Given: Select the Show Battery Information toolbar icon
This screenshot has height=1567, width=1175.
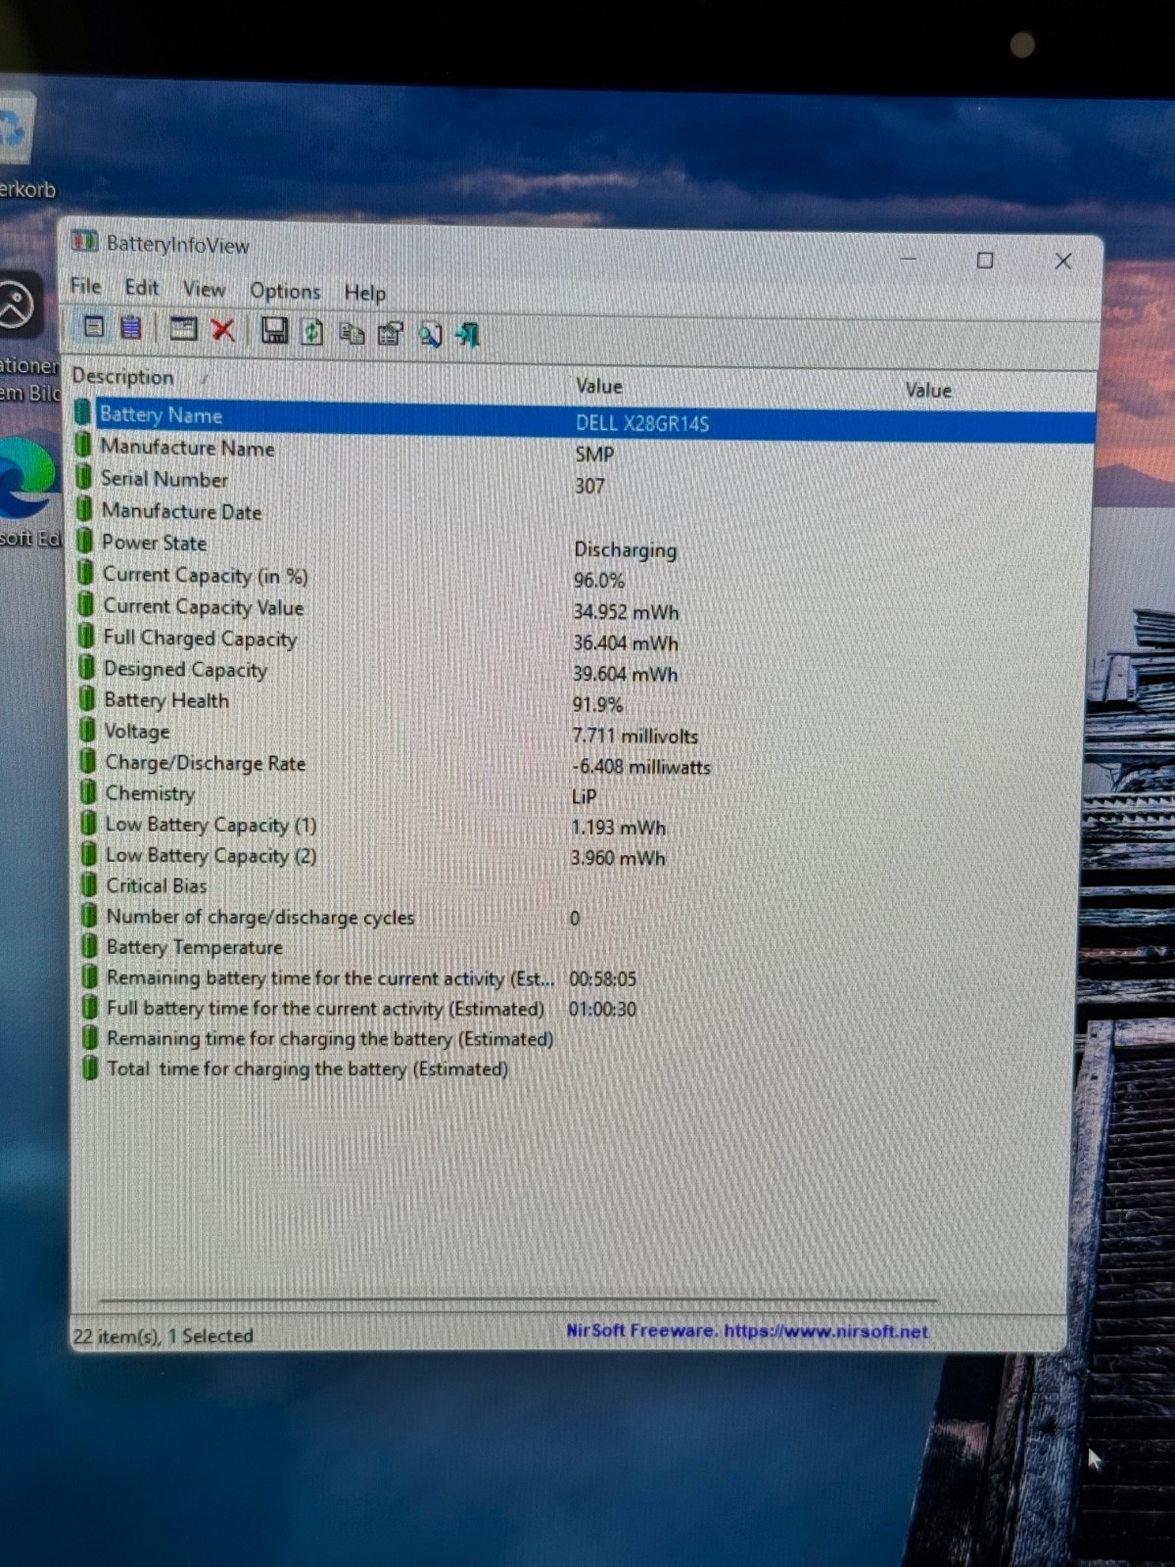Looking at the screenshot, I should click(94, 326).
